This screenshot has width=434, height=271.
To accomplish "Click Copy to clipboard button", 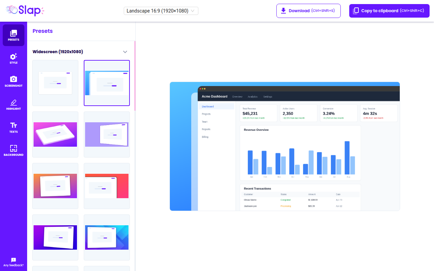I will [389, 11].
